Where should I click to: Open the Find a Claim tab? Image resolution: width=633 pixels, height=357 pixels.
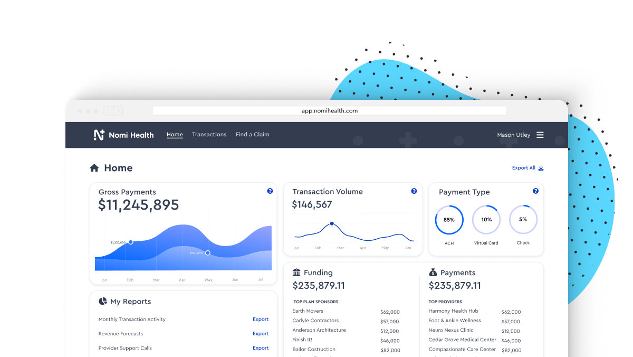(252, 135)
